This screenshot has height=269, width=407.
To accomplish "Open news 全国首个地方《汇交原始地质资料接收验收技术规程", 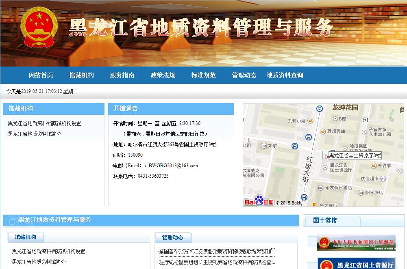I will [217, 252].
